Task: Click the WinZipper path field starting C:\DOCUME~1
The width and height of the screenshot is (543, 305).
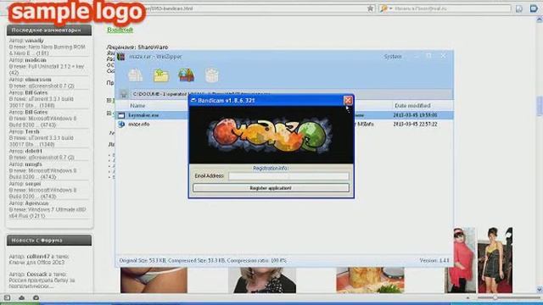Action: tap(291, 94)
